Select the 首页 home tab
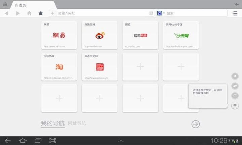The width and height of the screenshot is (242, 145). 34,5
